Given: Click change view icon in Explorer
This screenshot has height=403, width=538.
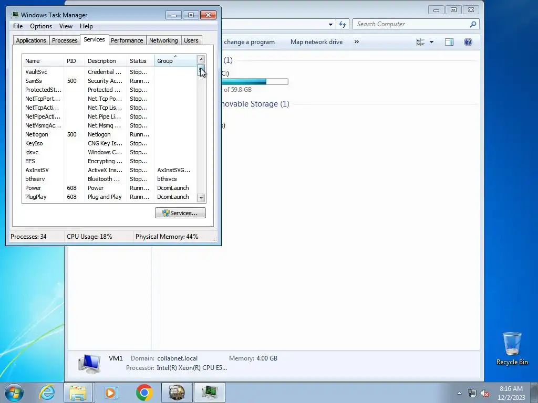Looking at the screenshot, I should pyautogui.click(x=420, y=42).
